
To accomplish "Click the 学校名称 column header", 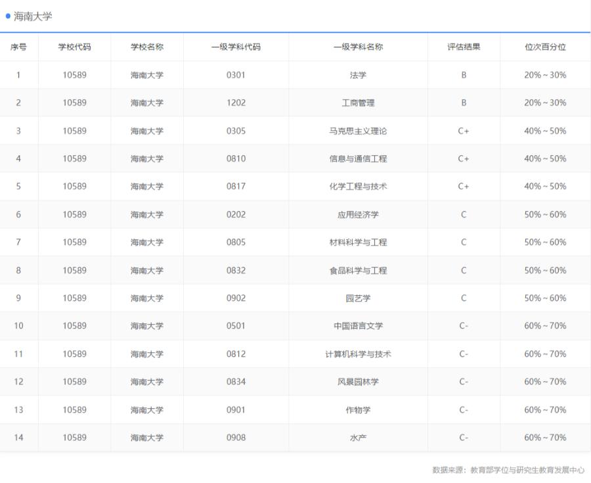I will (x=147, y=47).
